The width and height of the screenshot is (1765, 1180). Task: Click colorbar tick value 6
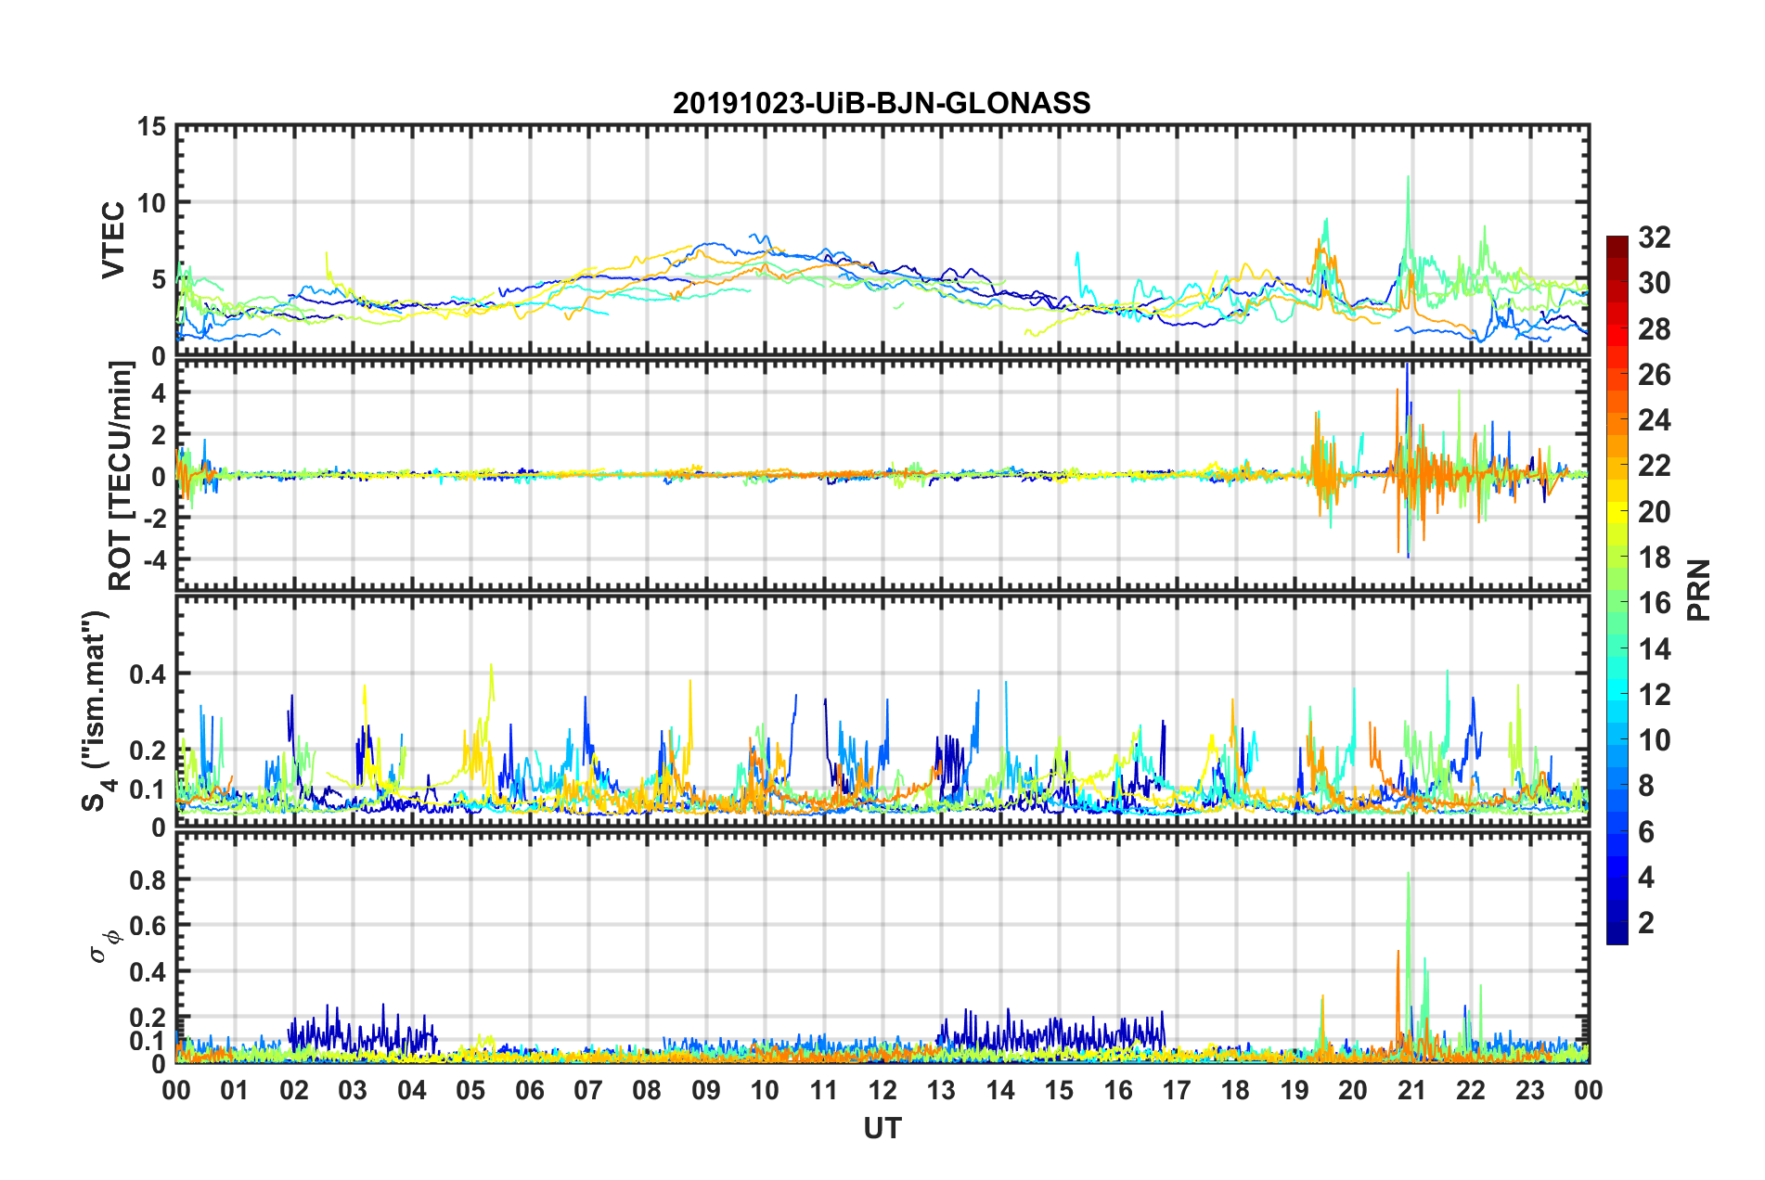coord(1646,832)
